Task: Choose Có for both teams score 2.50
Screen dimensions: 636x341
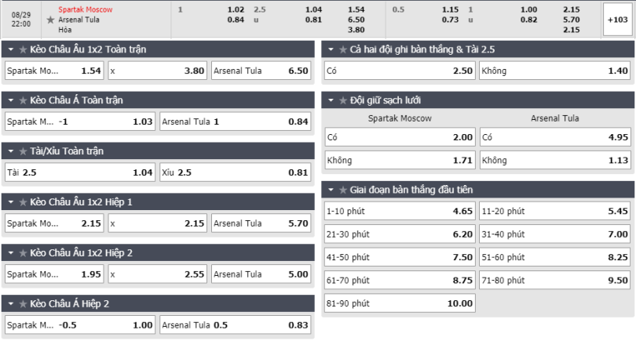Action: (x=400, y=71)
